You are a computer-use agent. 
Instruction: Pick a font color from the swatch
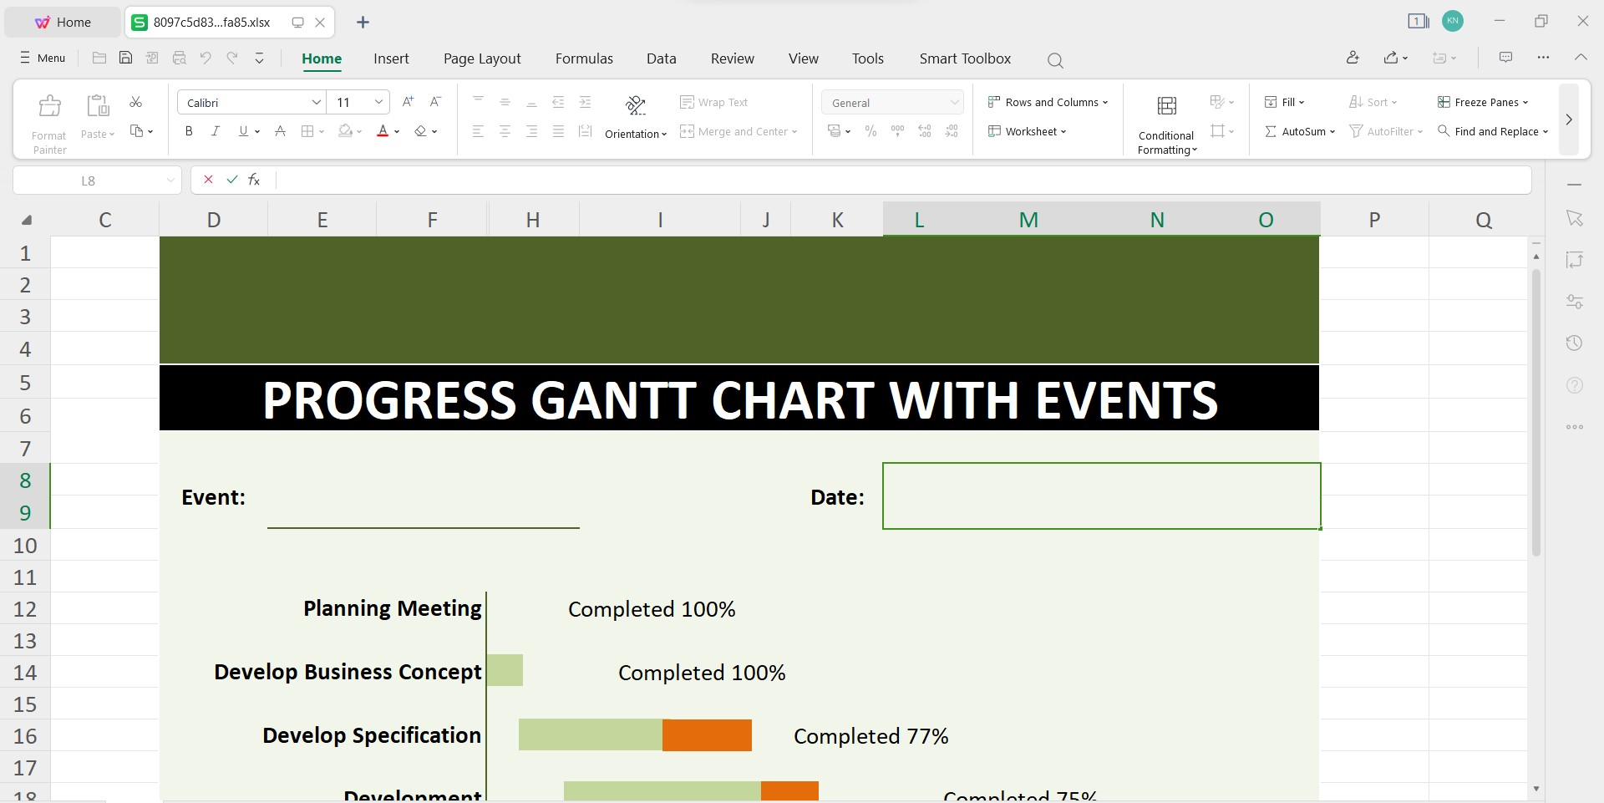(383, 131)
